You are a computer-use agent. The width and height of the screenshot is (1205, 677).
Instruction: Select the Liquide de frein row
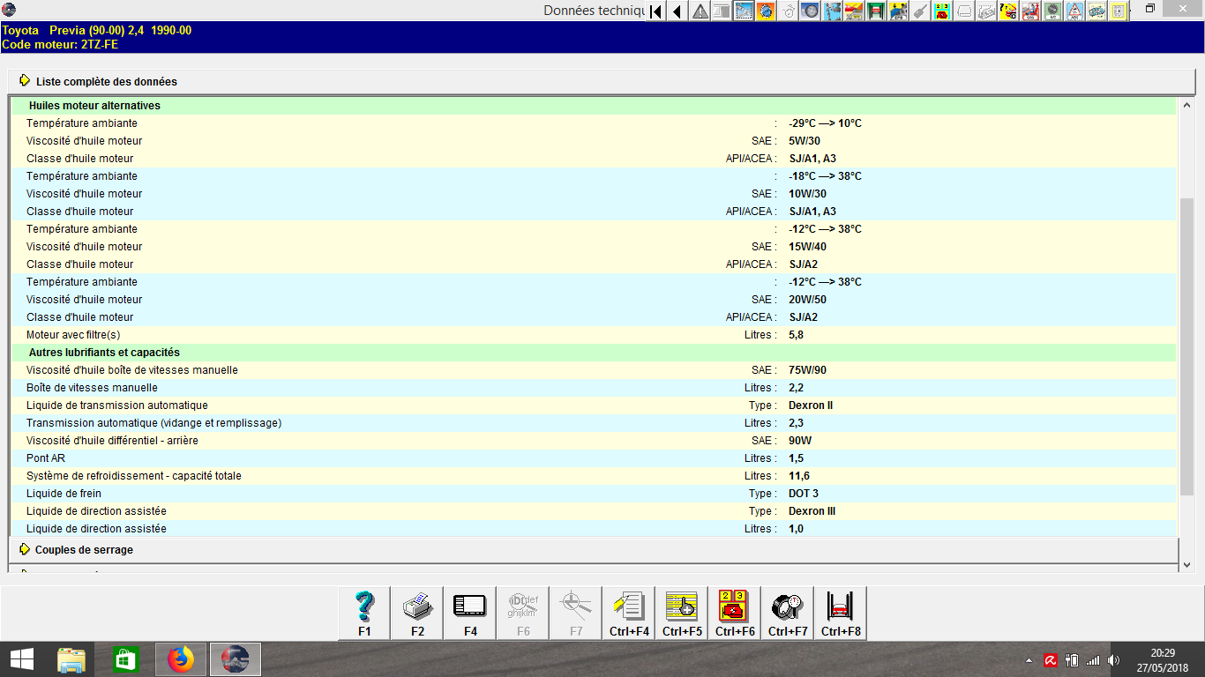[x=593, y=494]
